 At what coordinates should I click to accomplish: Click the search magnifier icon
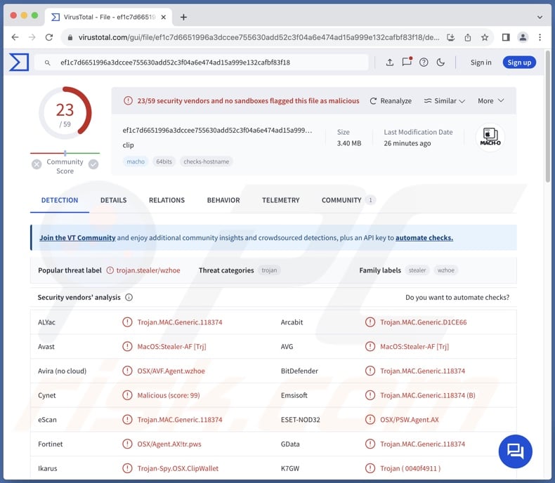tap(48, 62)
